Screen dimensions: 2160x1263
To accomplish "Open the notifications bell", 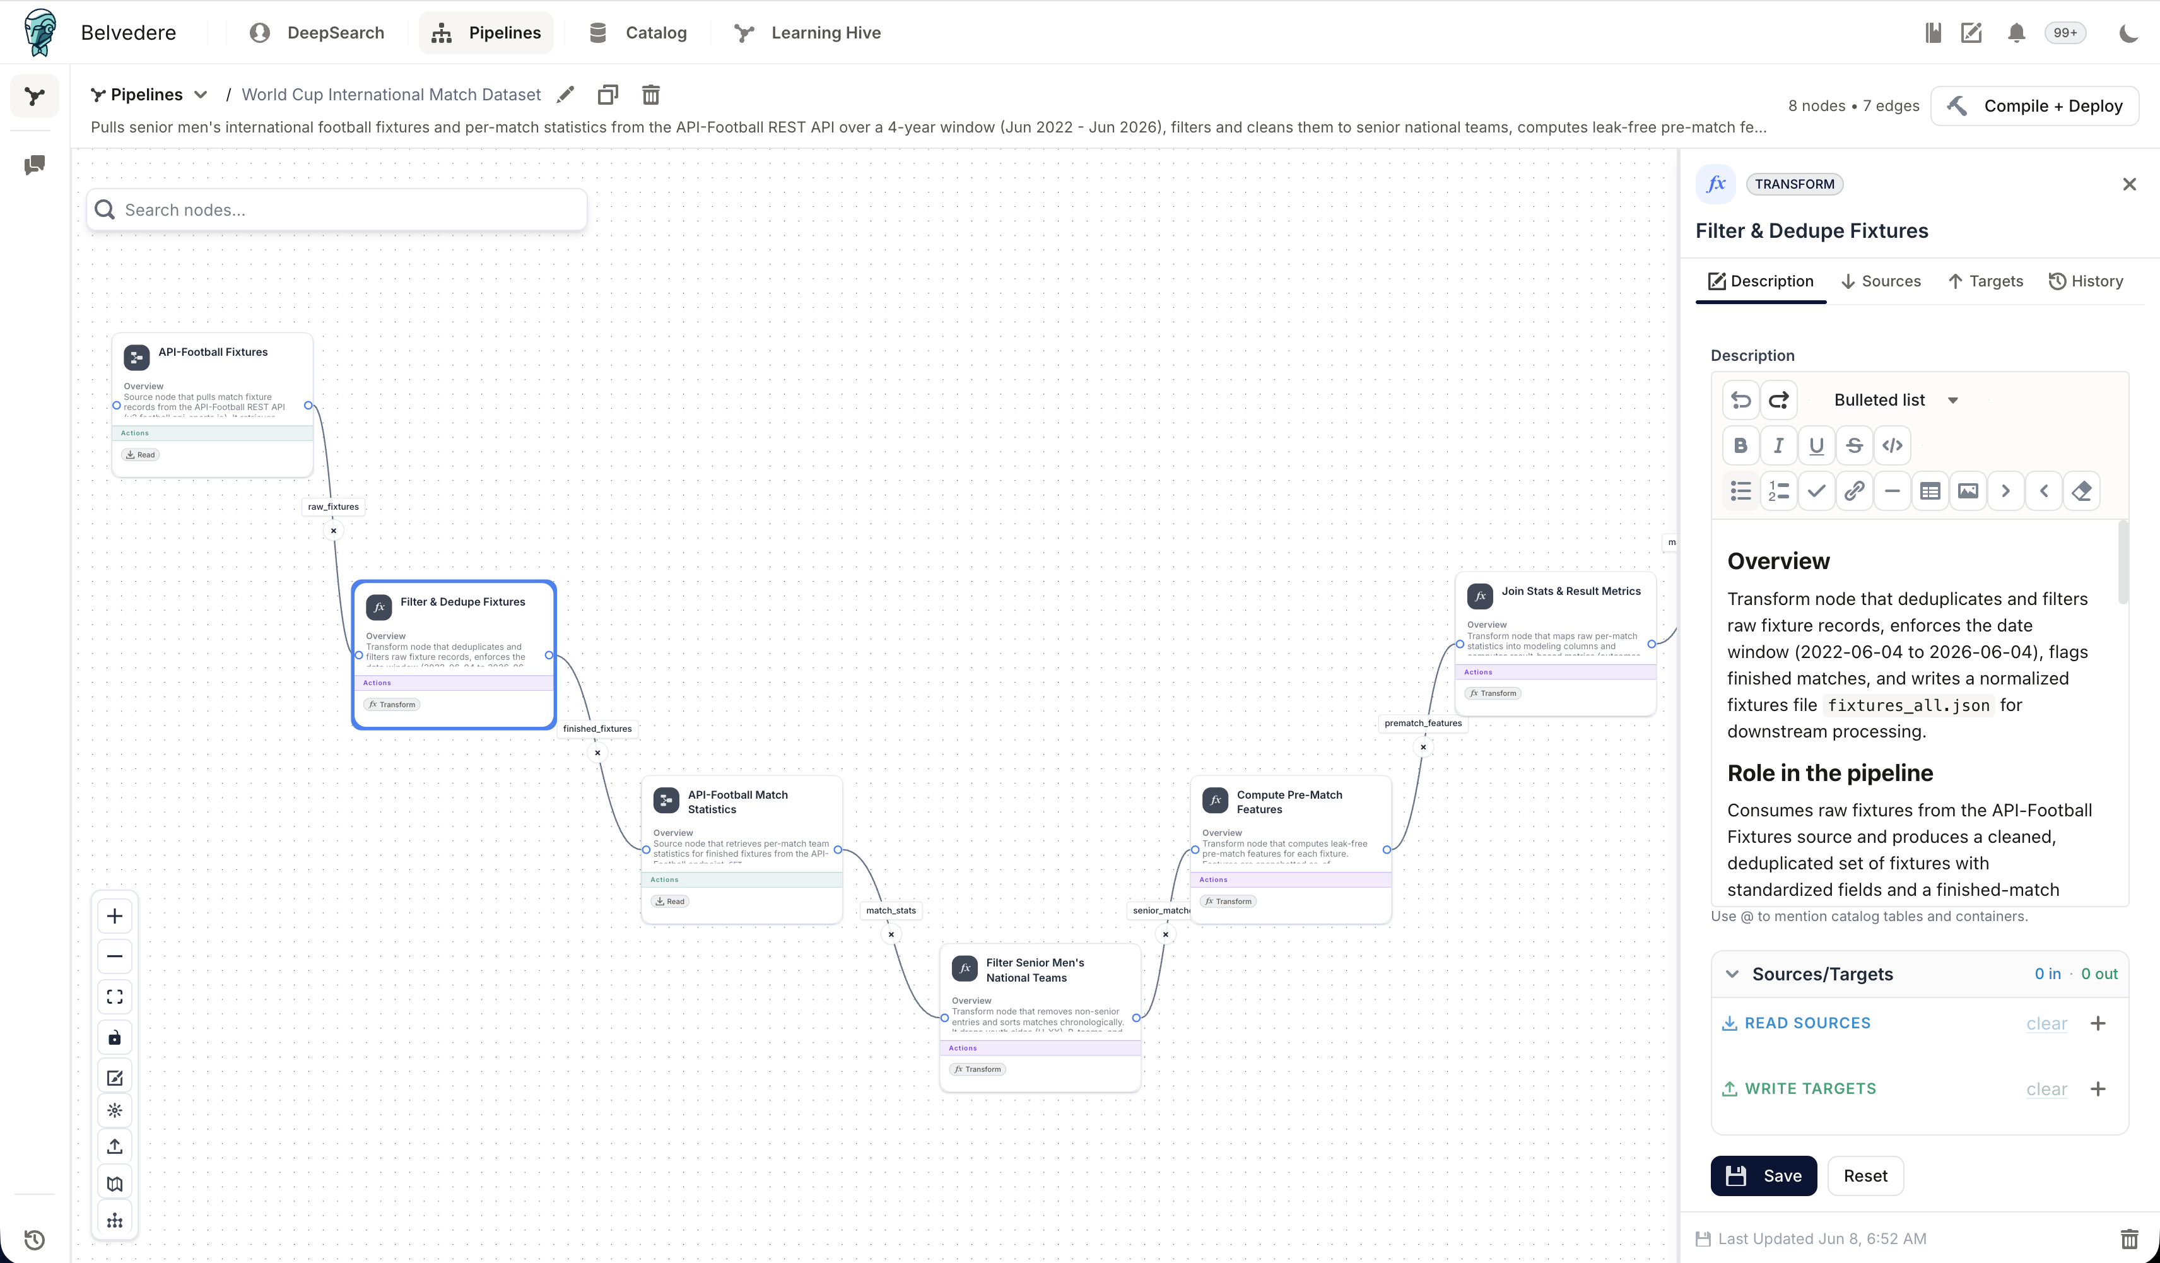I will [x=2016, y=33].
